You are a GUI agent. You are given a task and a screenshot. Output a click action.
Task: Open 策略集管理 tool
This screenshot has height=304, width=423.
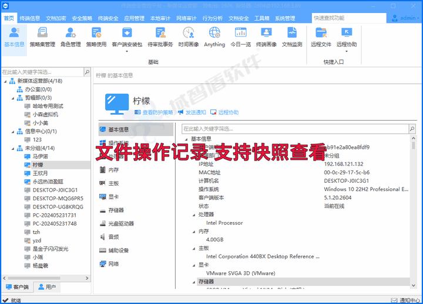click(x=42, y=37)
